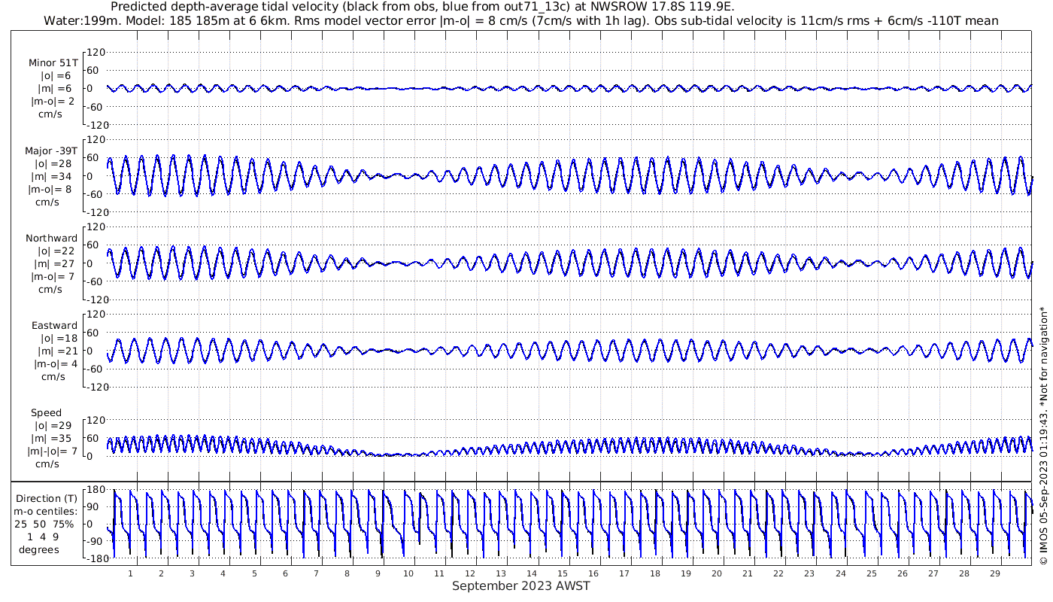This screenshot has height=602, width=1053.
Task: Click the 'Direction (T)' panel label
Action: 47,498
